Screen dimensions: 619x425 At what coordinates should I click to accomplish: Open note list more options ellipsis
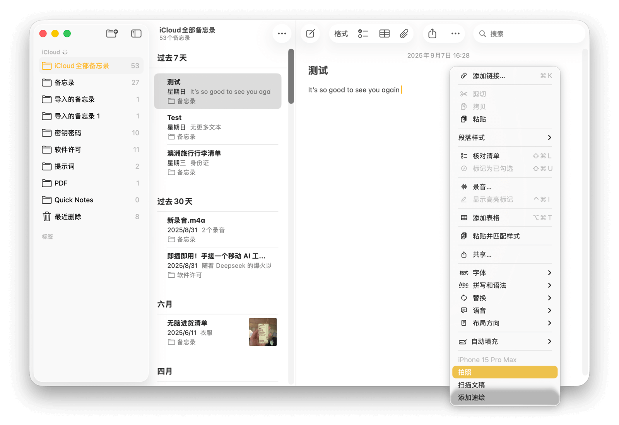282,34
